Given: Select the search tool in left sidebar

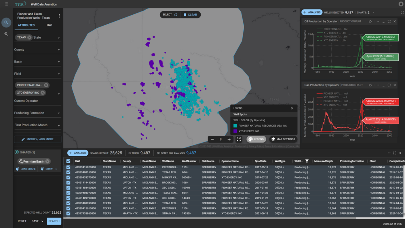Looking at the screenshot, I should click(6, 22).
